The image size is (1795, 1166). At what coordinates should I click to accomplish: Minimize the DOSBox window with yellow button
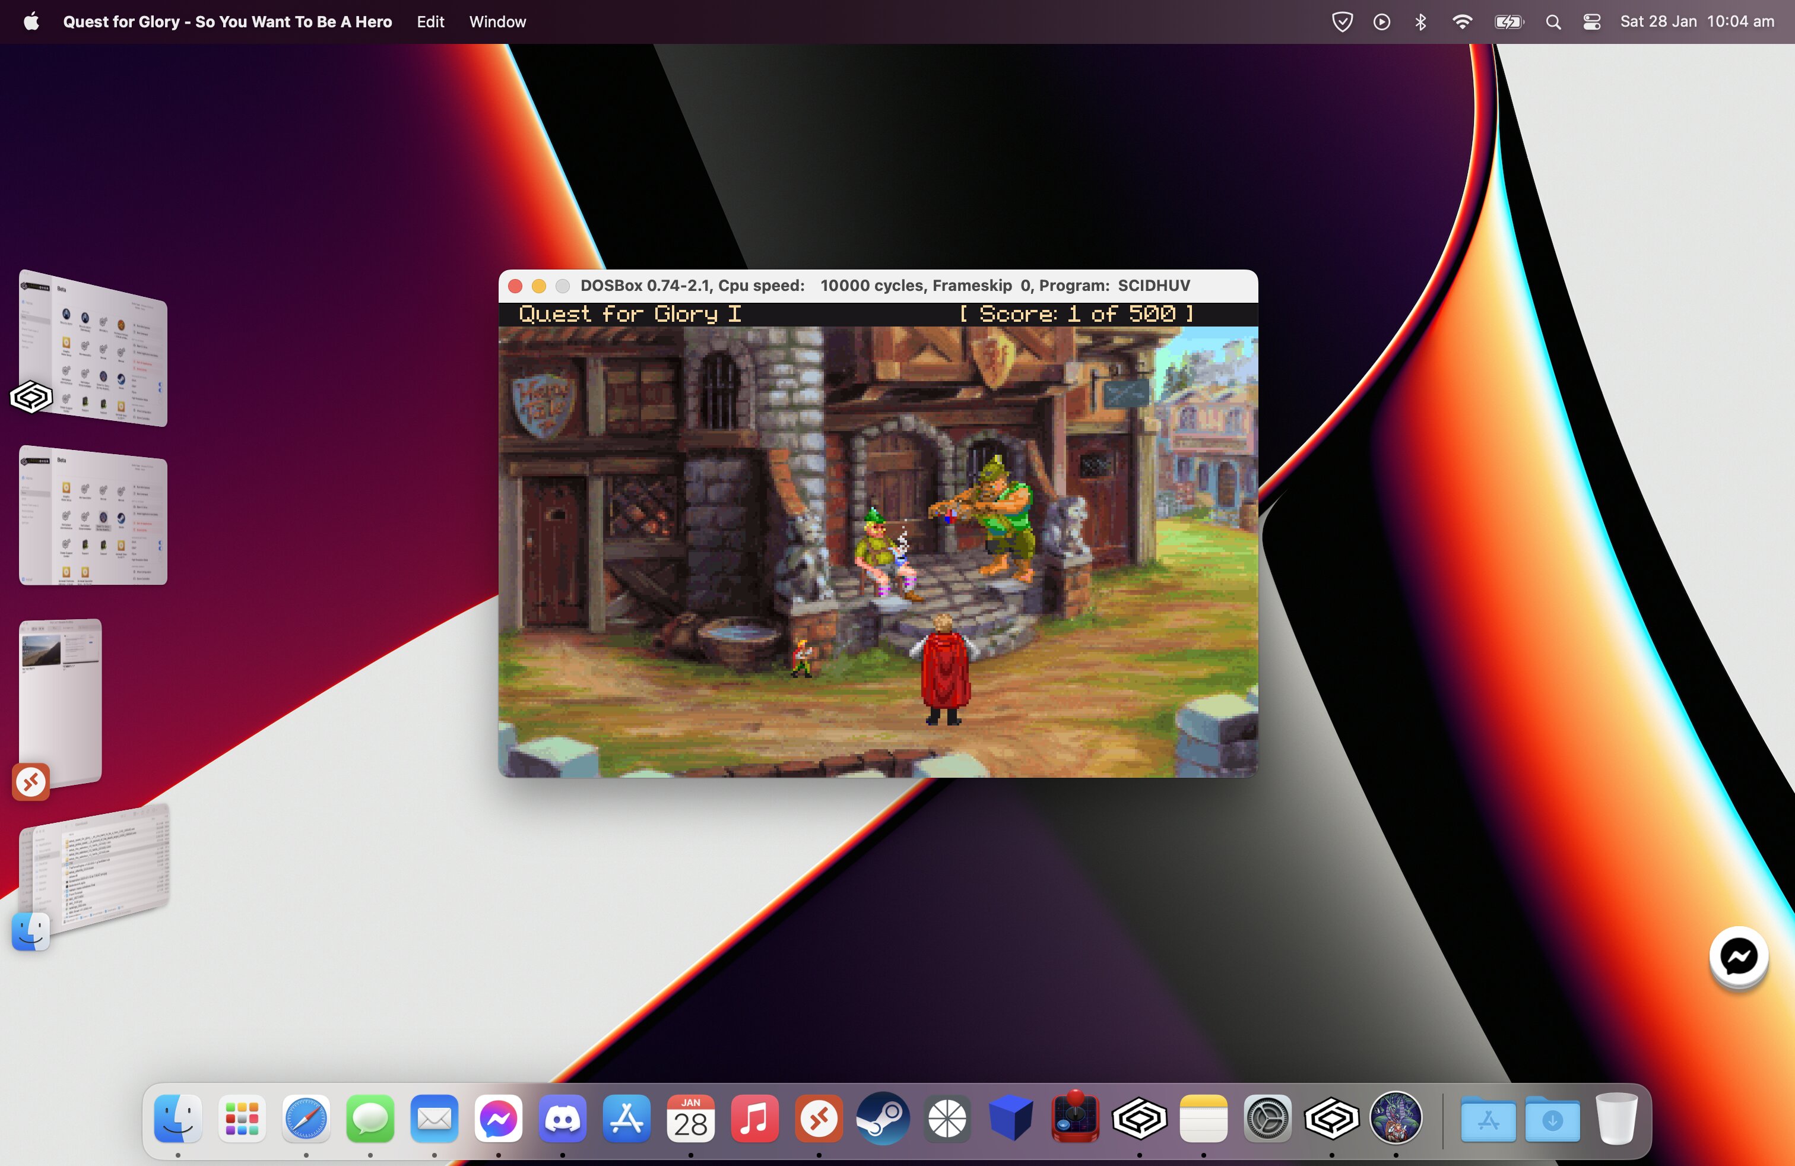point(538,286)
